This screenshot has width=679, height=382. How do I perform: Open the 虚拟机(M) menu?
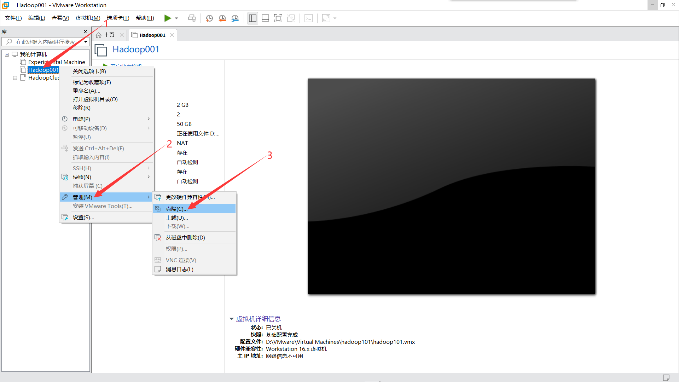(88, 18)
